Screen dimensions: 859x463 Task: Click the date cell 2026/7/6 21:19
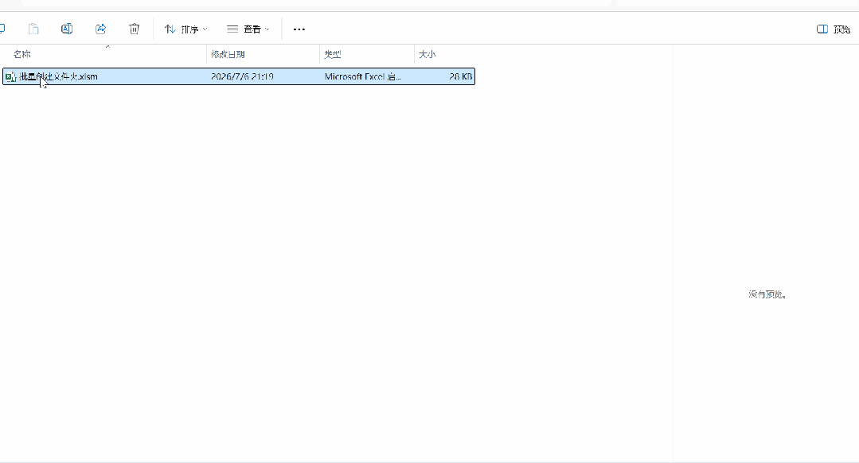point(242,76)
